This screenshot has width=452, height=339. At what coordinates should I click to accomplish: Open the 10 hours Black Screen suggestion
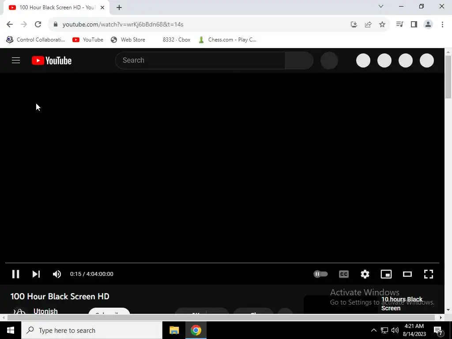pos(402,304)
